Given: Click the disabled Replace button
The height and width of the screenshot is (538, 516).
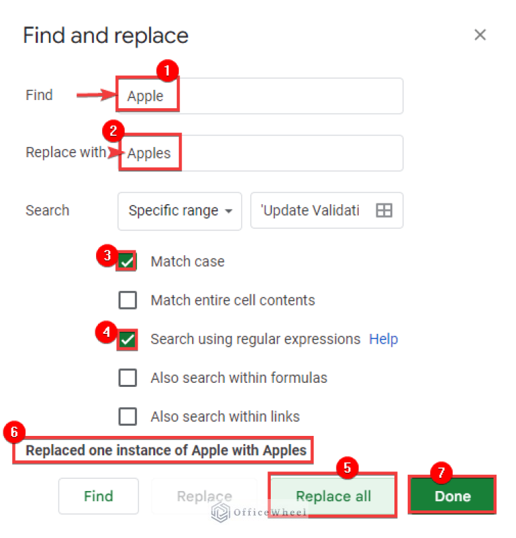Looking at the screenshot, I should point(204,496).
